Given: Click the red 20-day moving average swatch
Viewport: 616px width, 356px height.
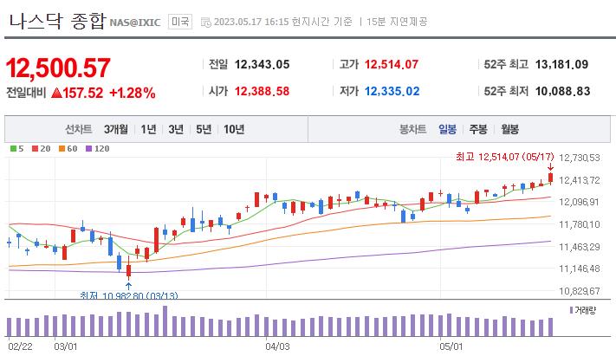Looking at the screenshot, I should click(x=36, y=148).
